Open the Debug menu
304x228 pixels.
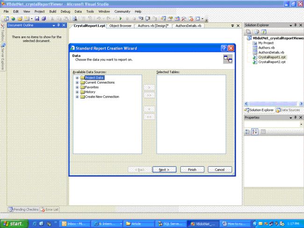[x=65, y=11]
